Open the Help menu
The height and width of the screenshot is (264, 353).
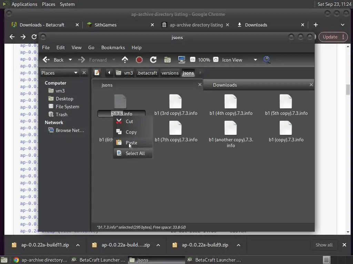137,47
